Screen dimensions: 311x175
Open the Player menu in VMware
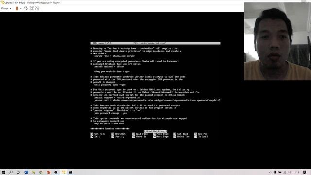(x=6, y=8)
